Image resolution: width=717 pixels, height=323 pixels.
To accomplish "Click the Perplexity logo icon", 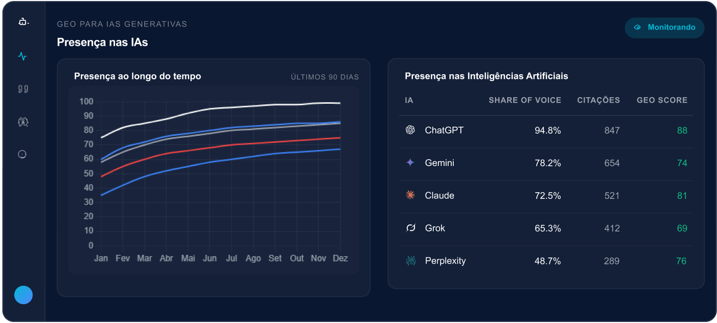I will point(410,261).
